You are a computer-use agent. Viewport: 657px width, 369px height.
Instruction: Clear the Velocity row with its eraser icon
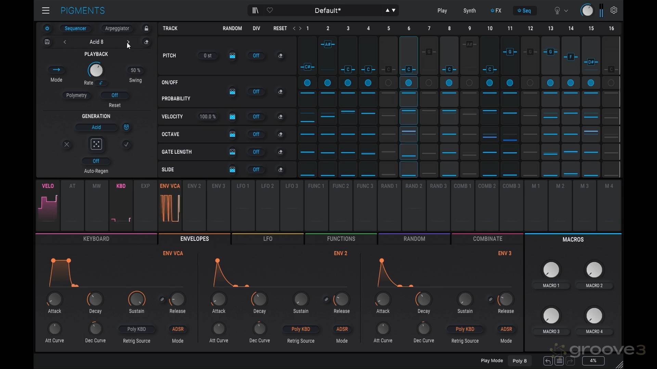[x=281, y=117]
